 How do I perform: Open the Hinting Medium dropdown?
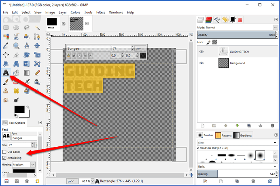[x=33, y=165]
